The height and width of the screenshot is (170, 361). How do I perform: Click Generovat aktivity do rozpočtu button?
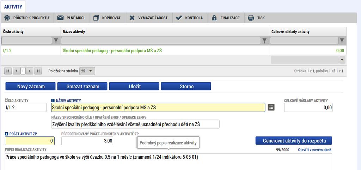point(294,140)
